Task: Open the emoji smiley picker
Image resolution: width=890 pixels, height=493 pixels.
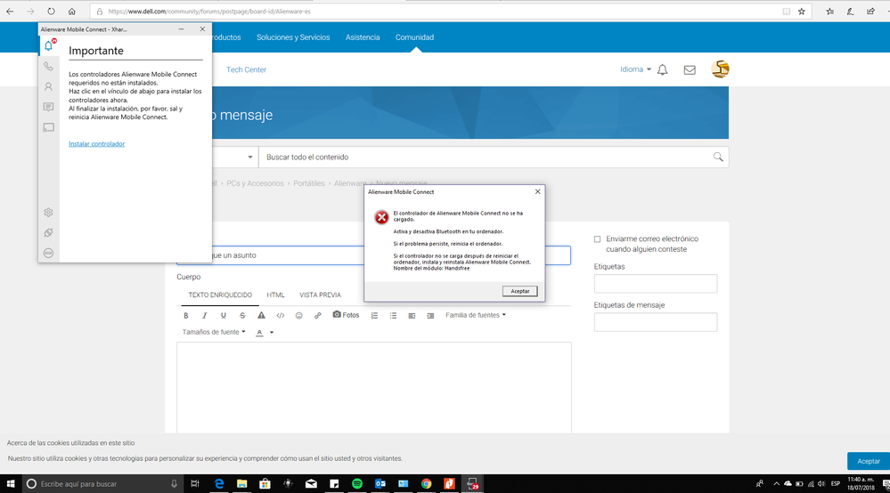Action: pos(299,316)
